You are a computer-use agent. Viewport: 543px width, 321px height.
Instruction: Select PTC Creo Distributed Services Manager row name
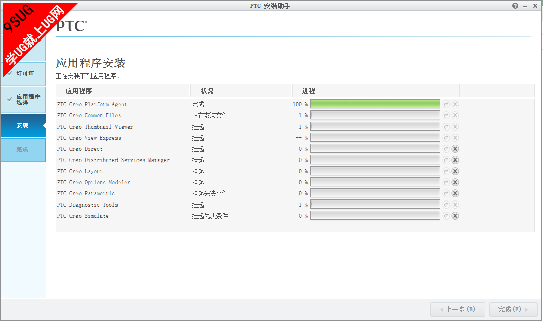[113, 160]
